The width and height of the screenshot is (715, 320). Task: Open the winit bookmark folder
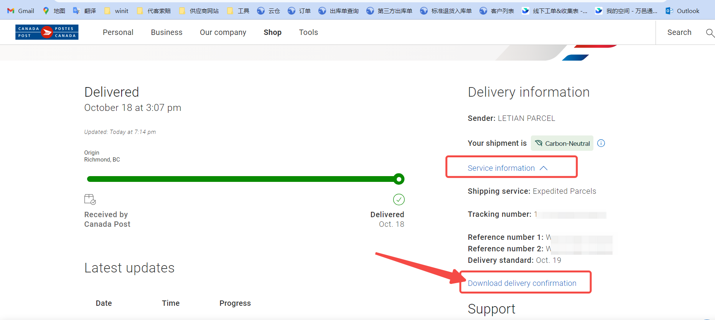click(x=116, y=11)
